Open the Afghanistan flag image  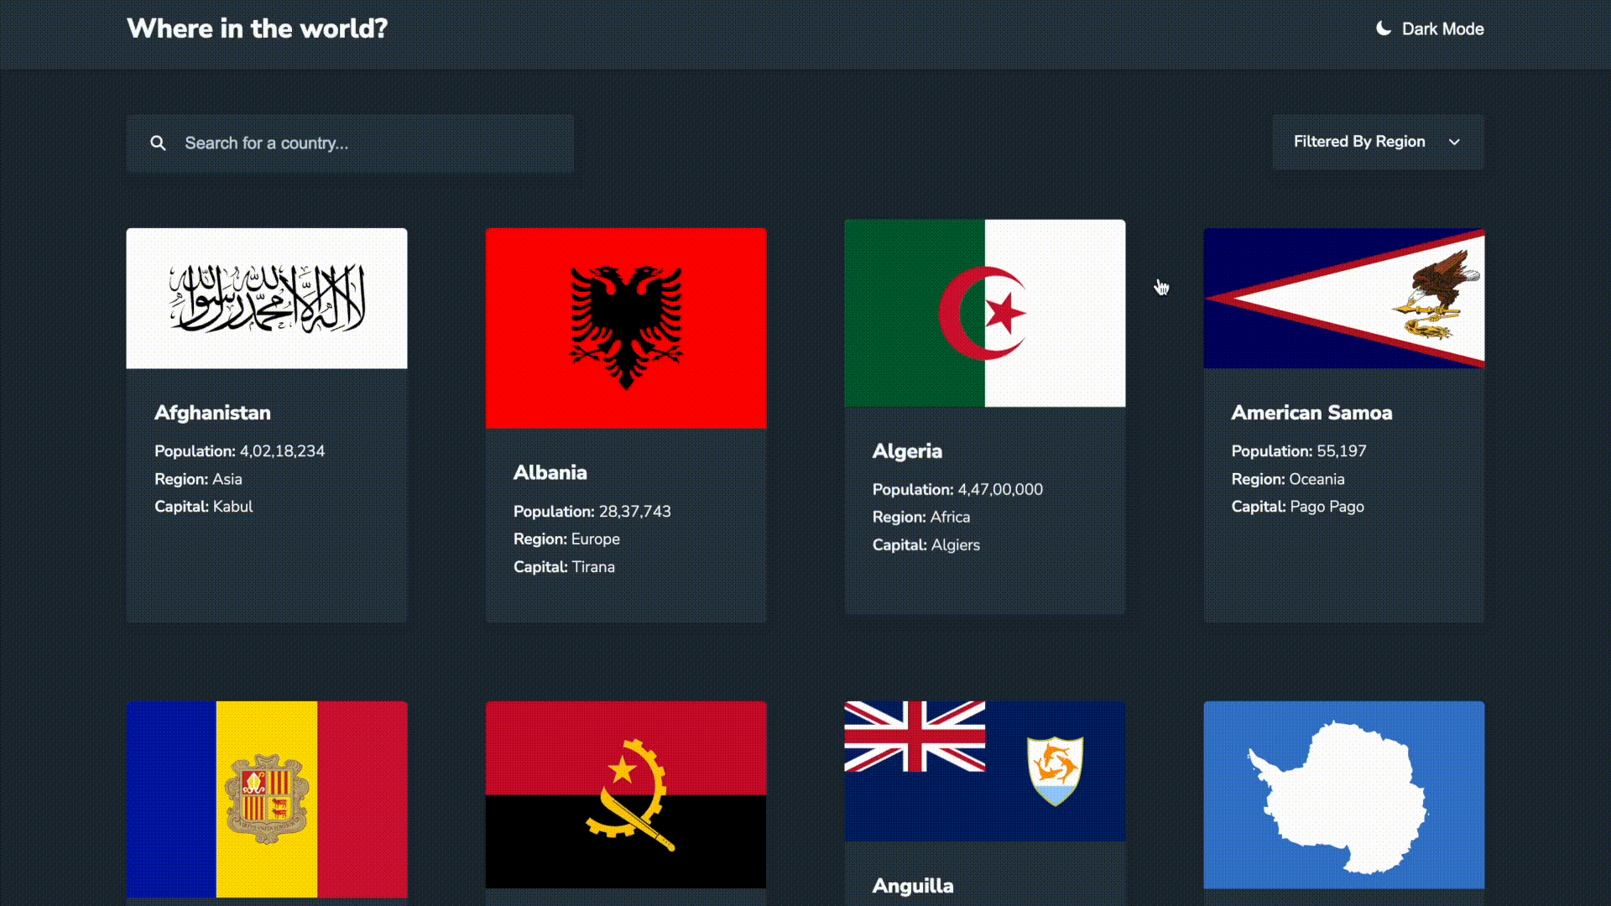coord(267,299)
